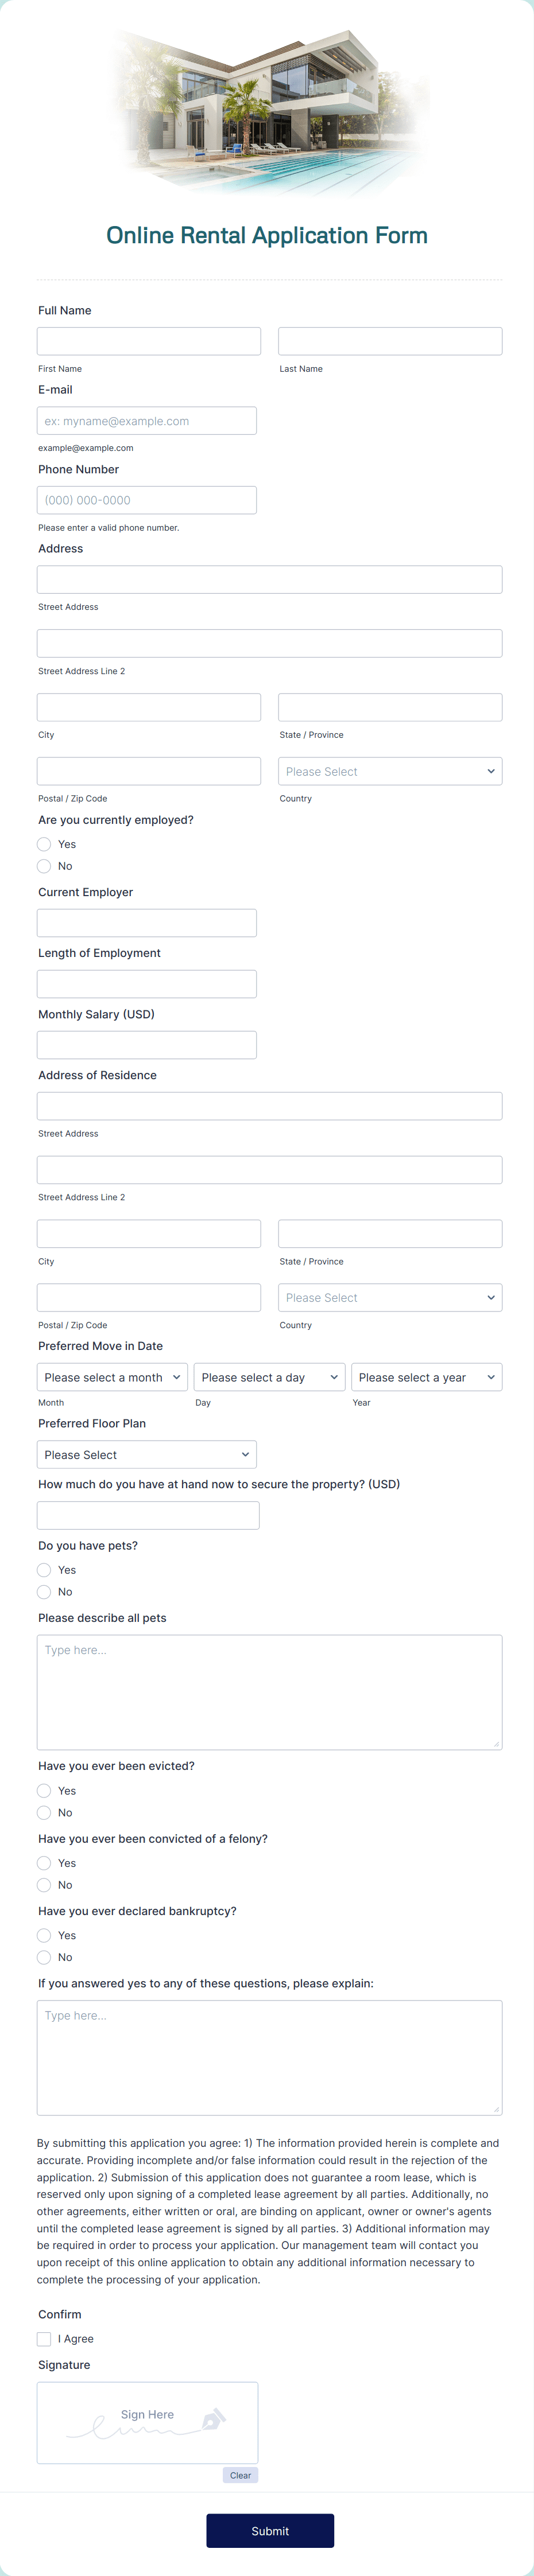Open the "Please select a year" dropdown
The width and height of the screenshot is (534, 2576).
point(427,1377)
